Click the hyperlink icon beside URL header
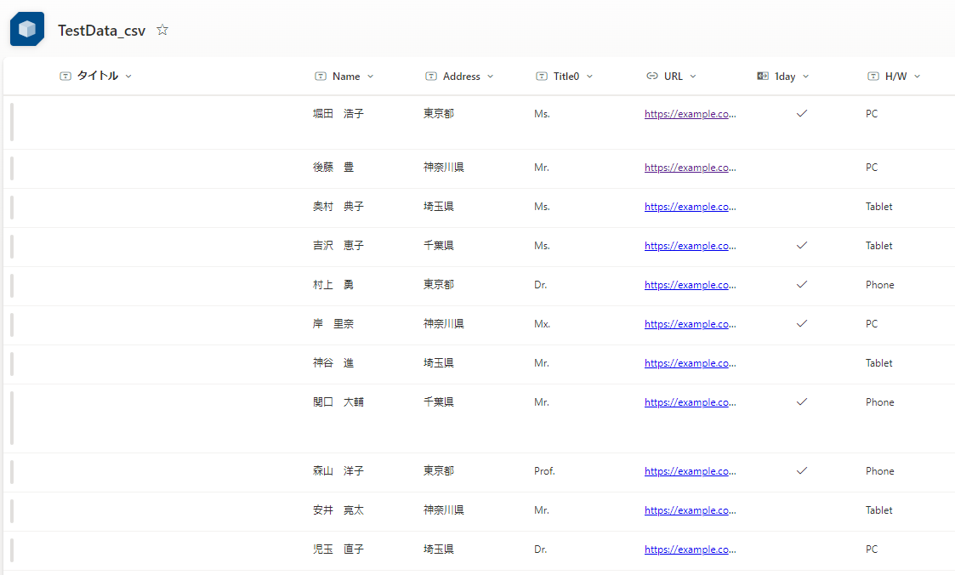 click(x=652, y=77)
